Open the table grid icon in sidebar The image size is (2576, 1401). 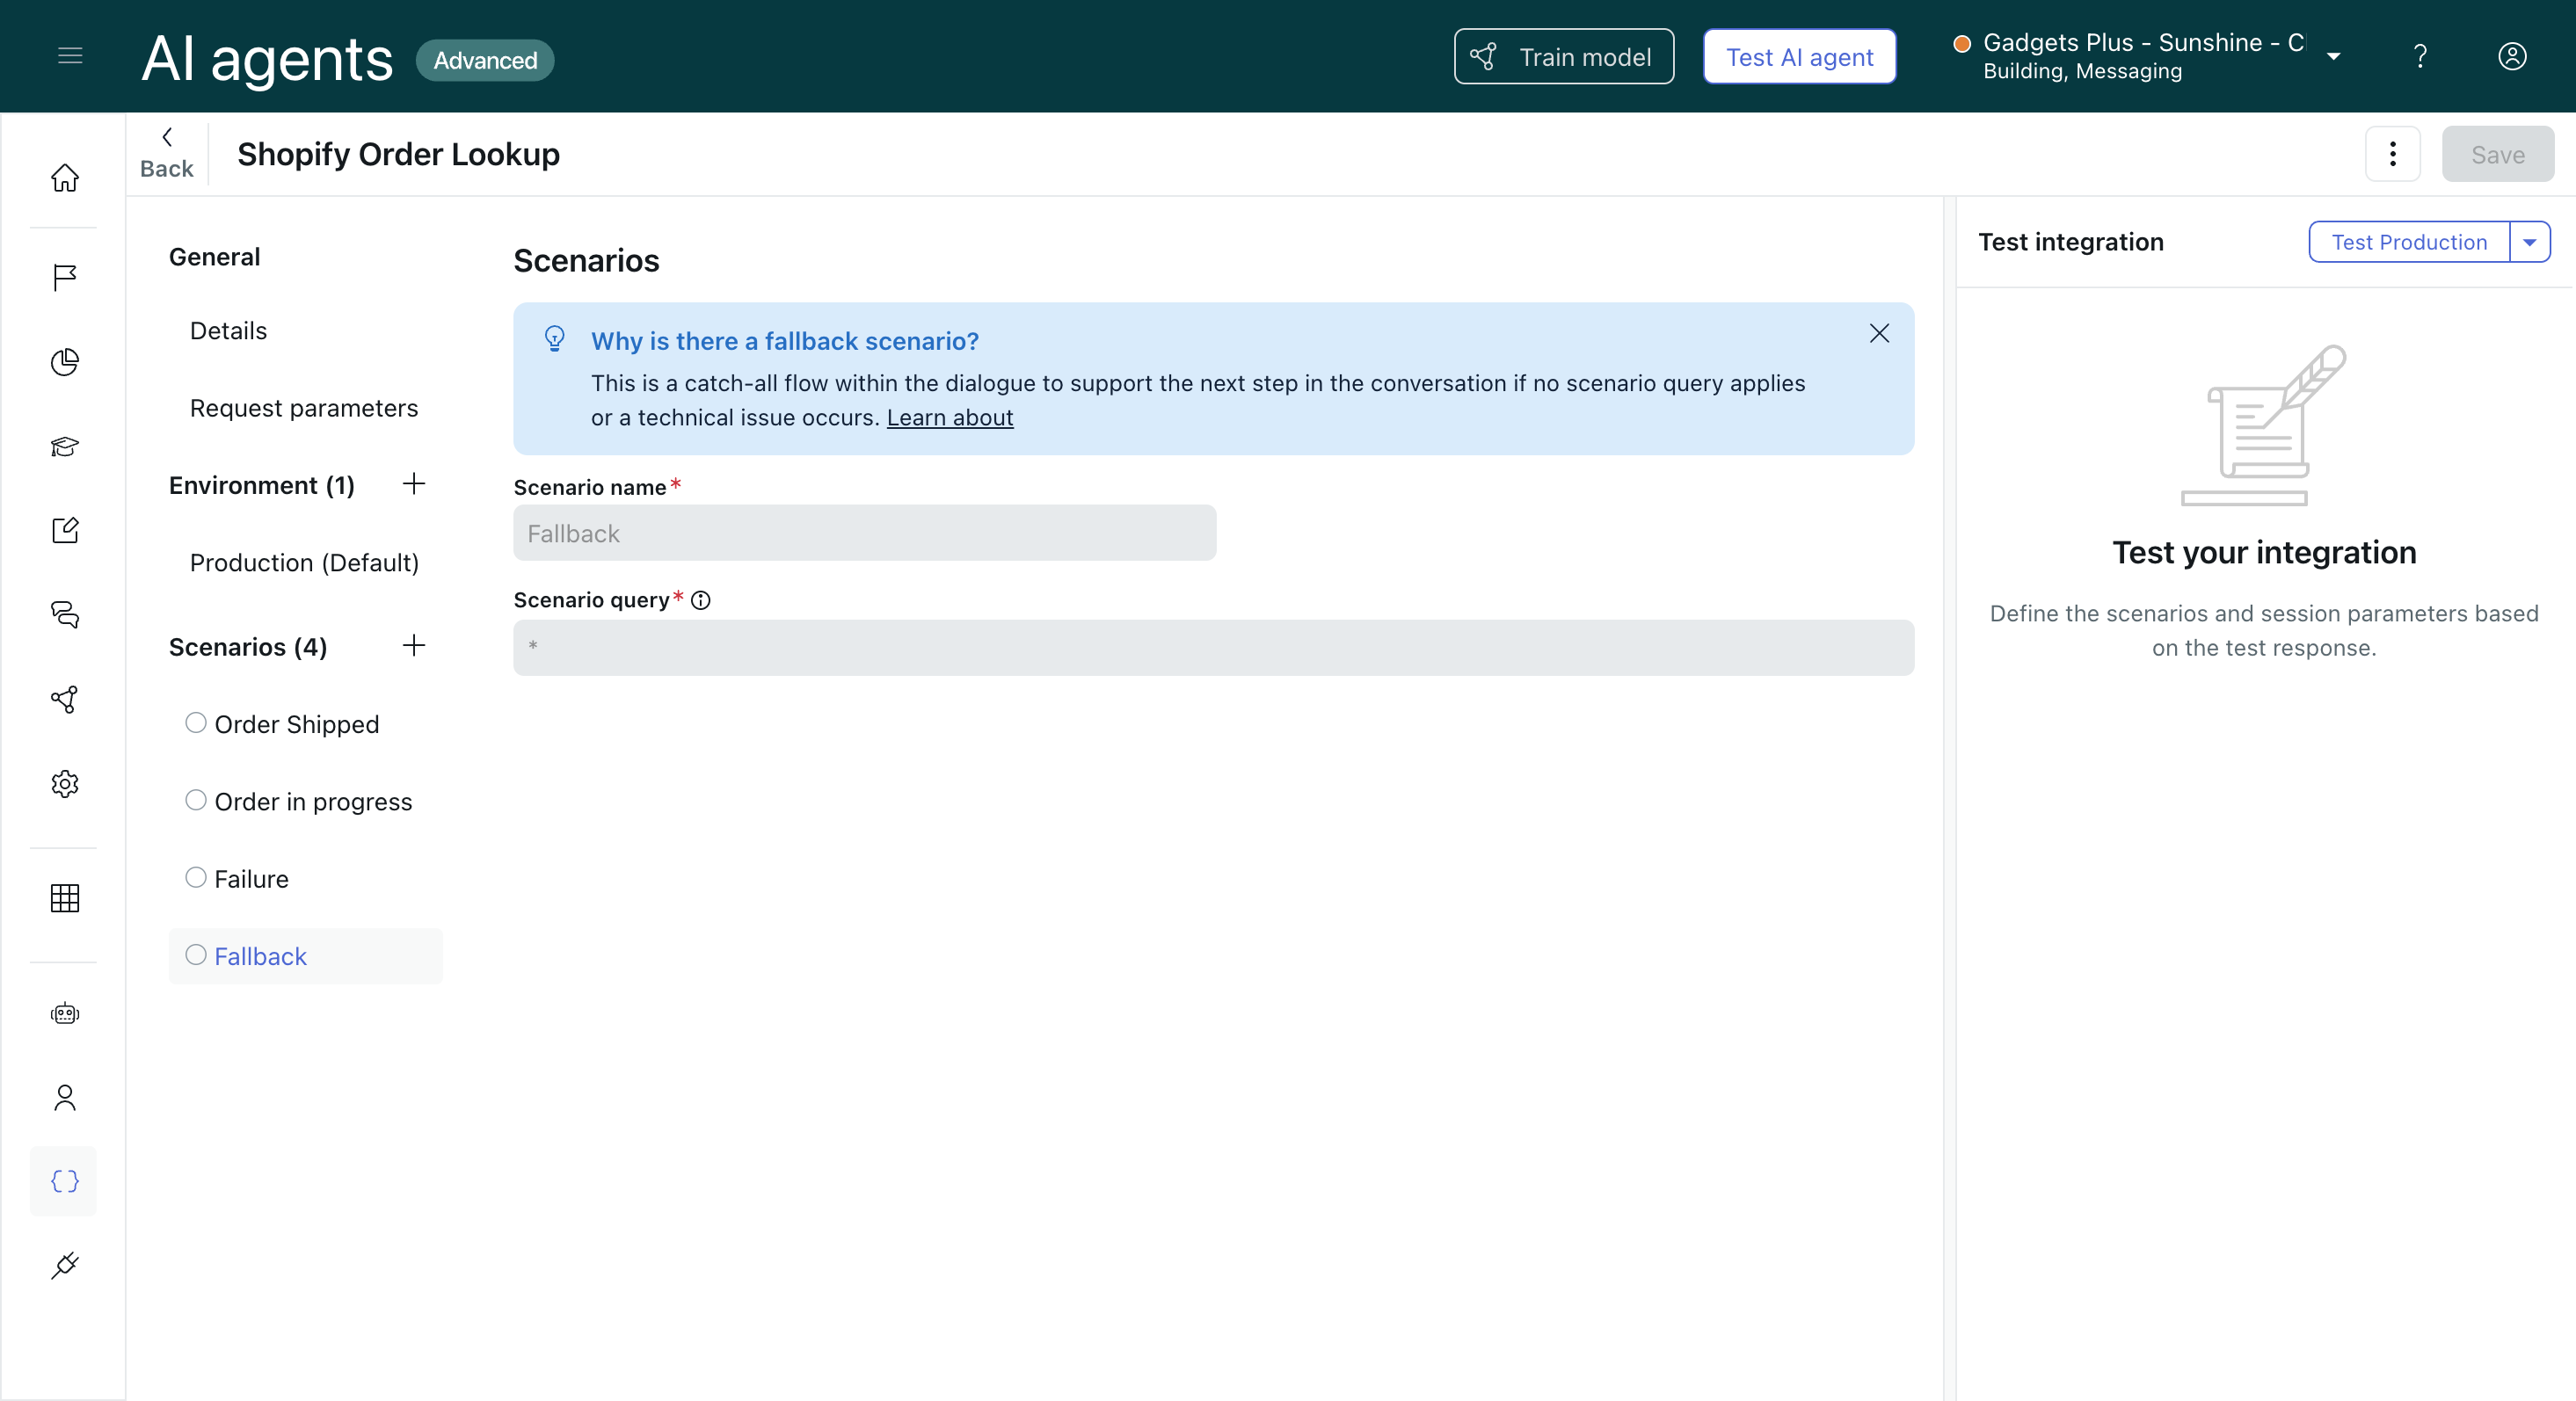point(65,898)
